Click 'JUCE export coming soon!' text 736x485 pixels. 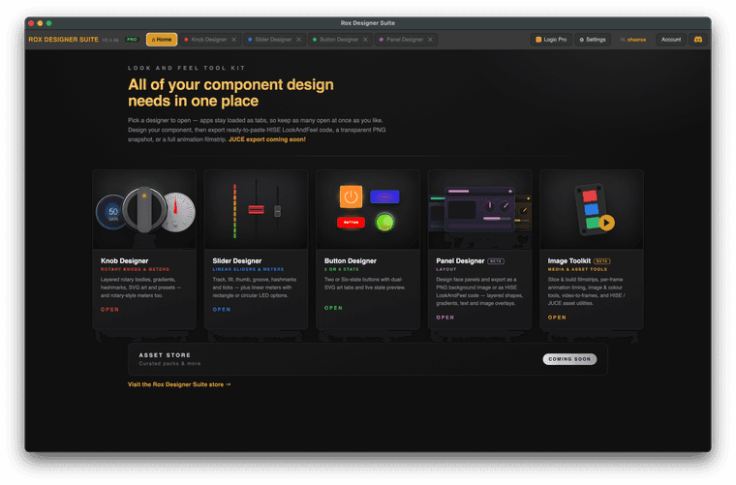(267, 139)
